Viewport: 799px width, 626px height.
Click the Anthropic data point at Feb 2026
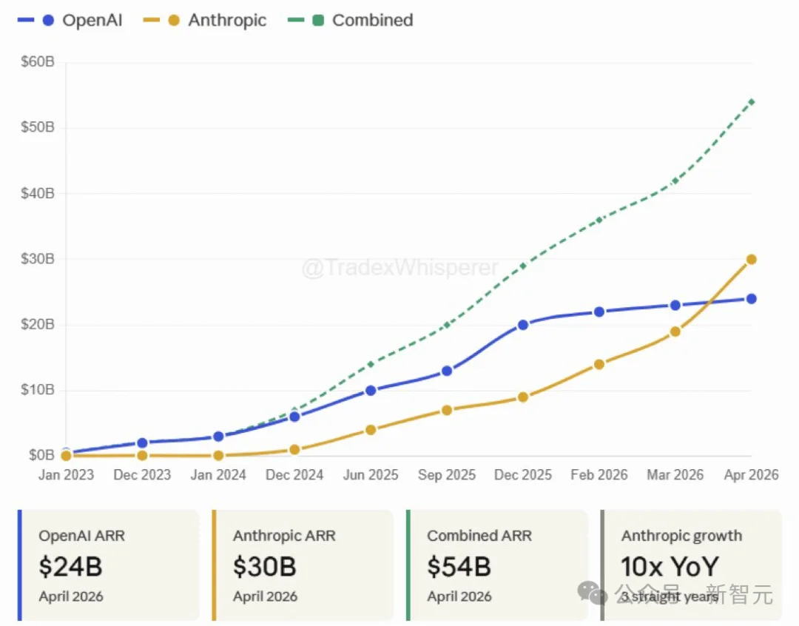[x=599, y=364]
